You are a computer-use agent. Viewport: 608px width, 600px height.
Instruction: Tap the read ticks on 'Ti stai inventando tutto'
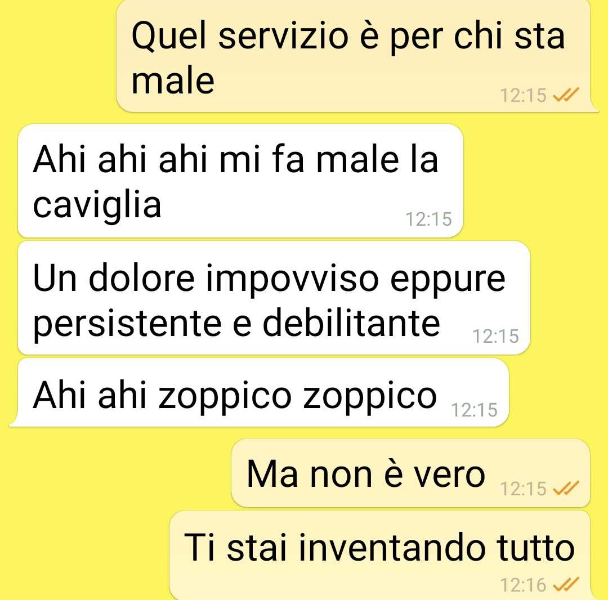pyautogui.click(x=566, y=584)
